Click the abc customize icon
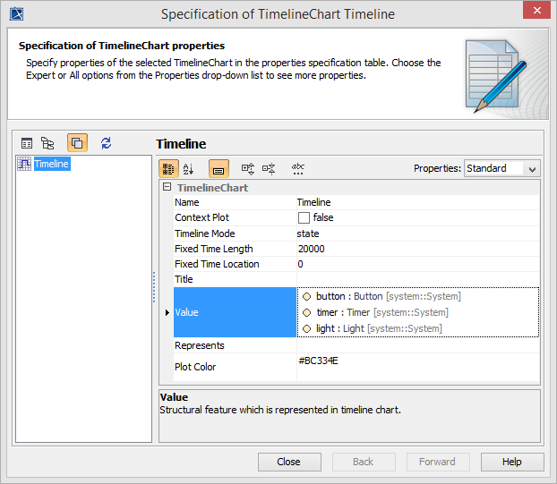 coord(297,168)
